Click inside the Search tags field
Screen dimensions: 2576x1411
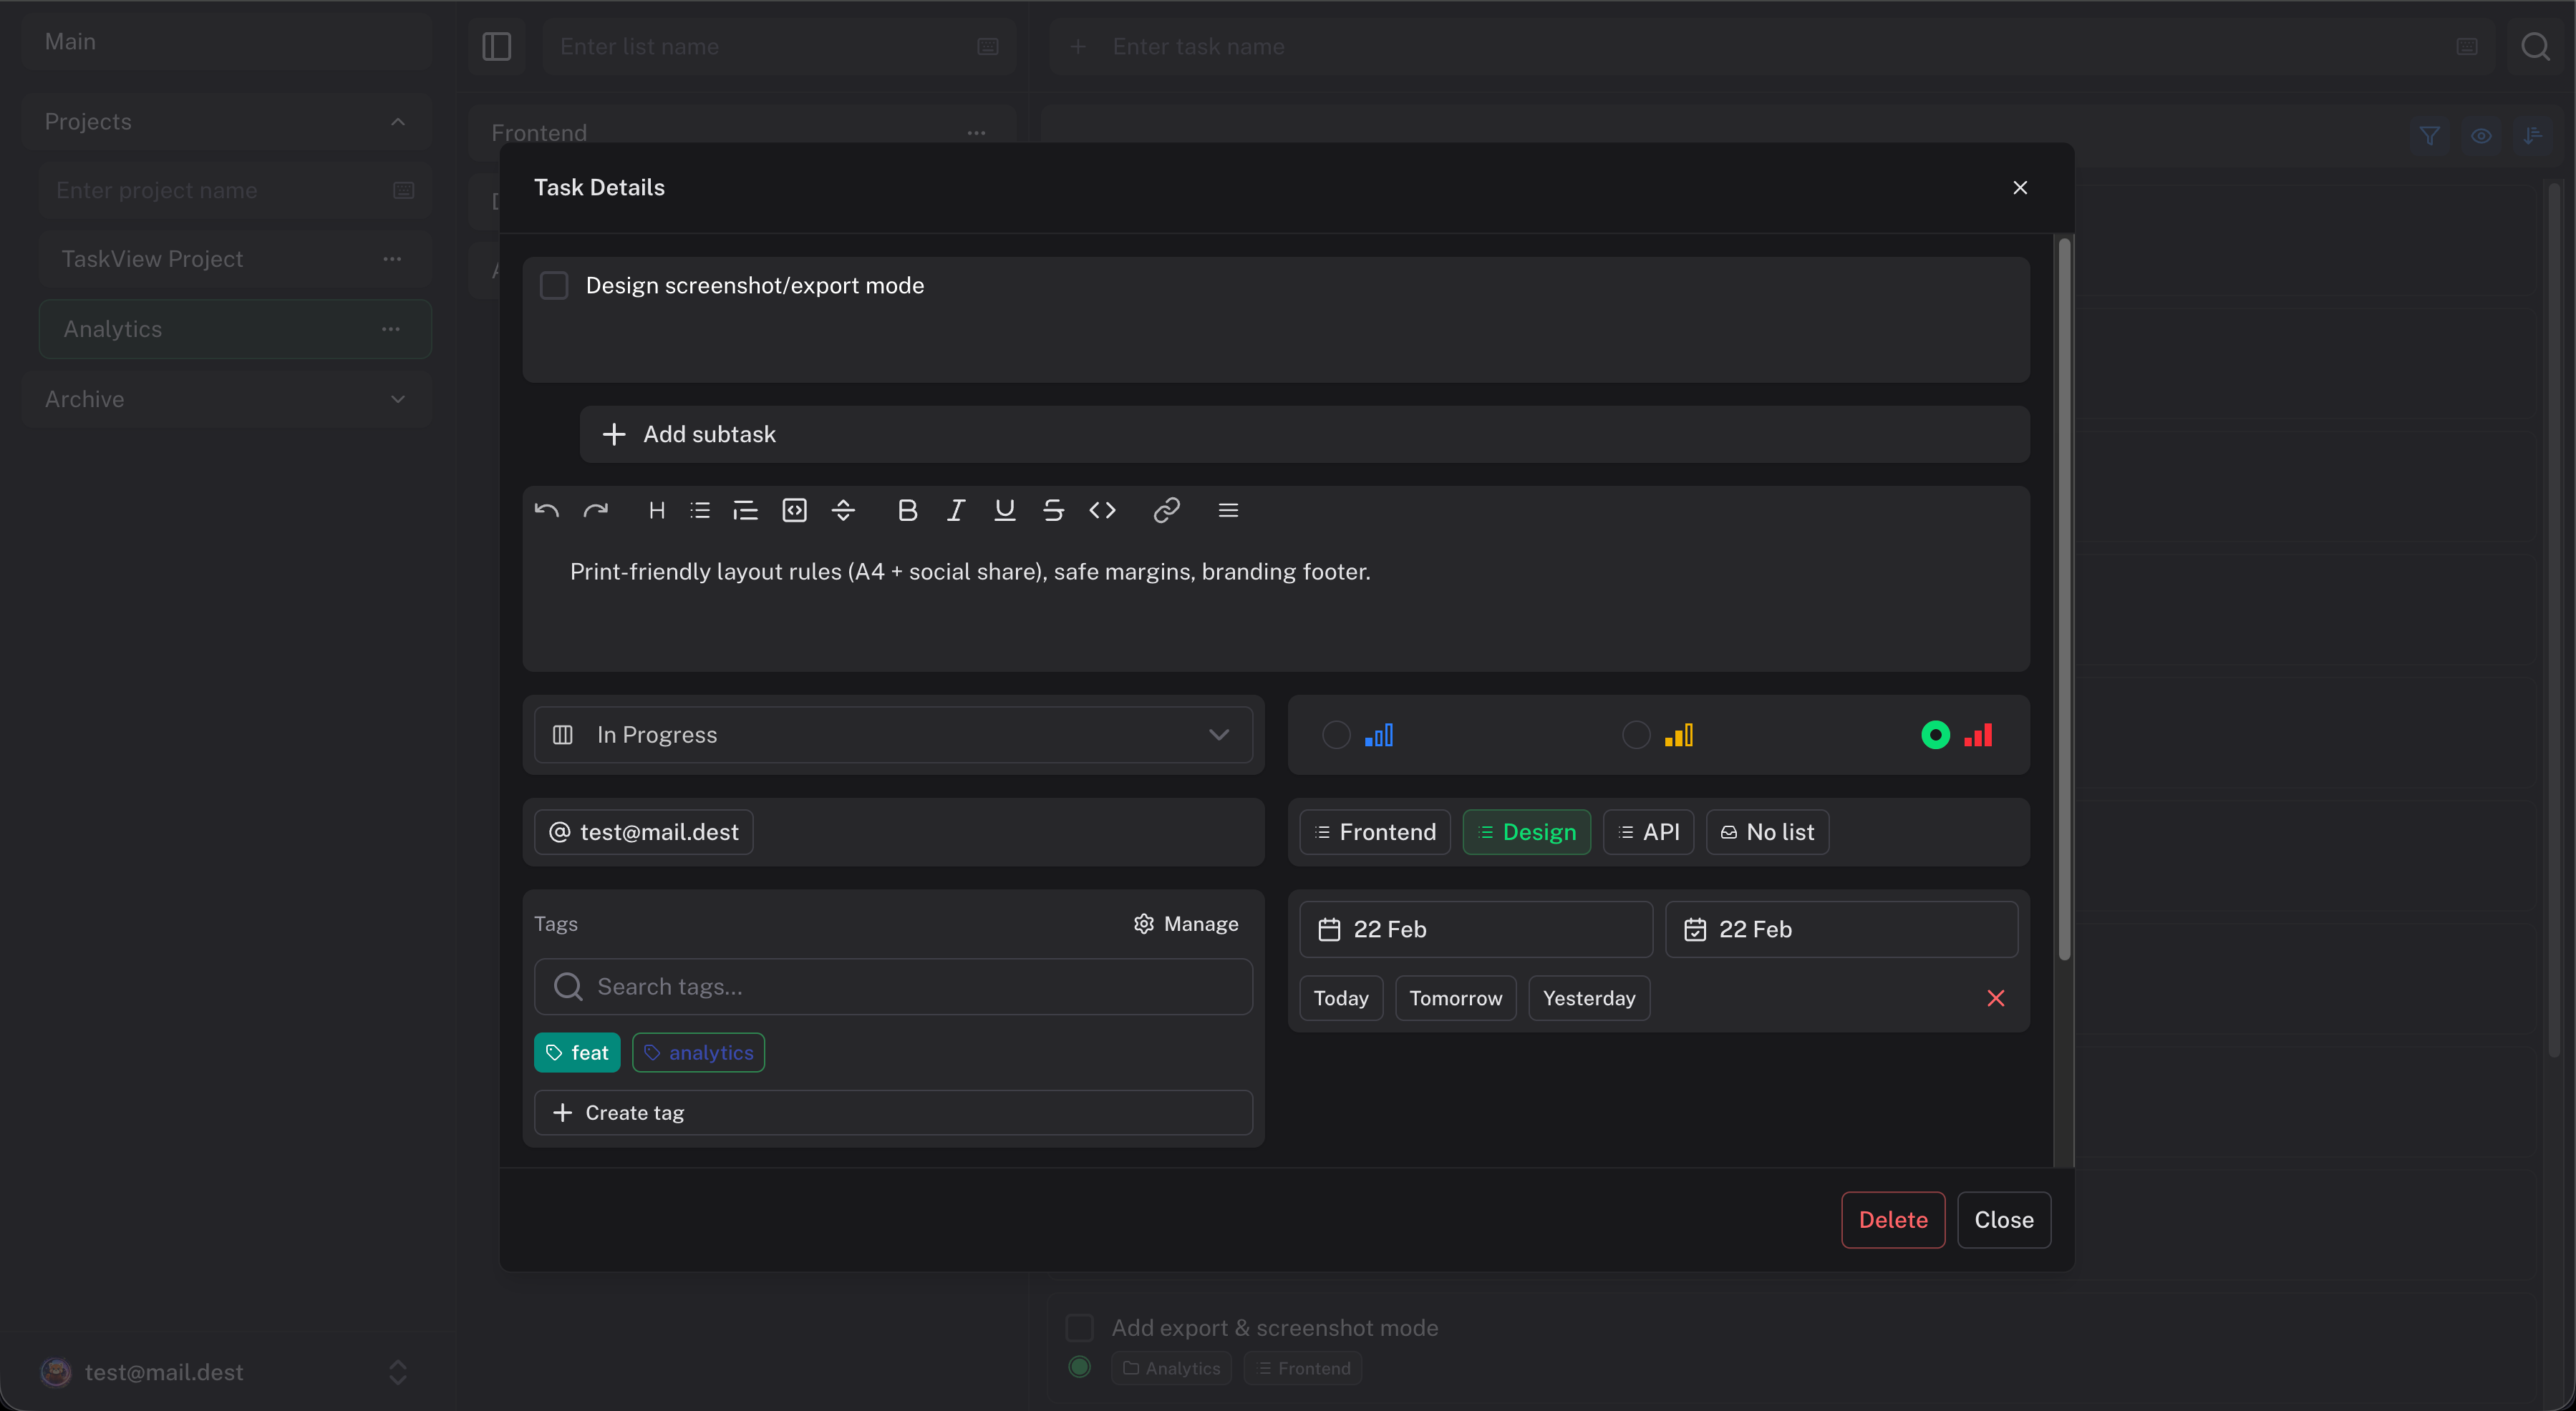(x=893, y=986)
